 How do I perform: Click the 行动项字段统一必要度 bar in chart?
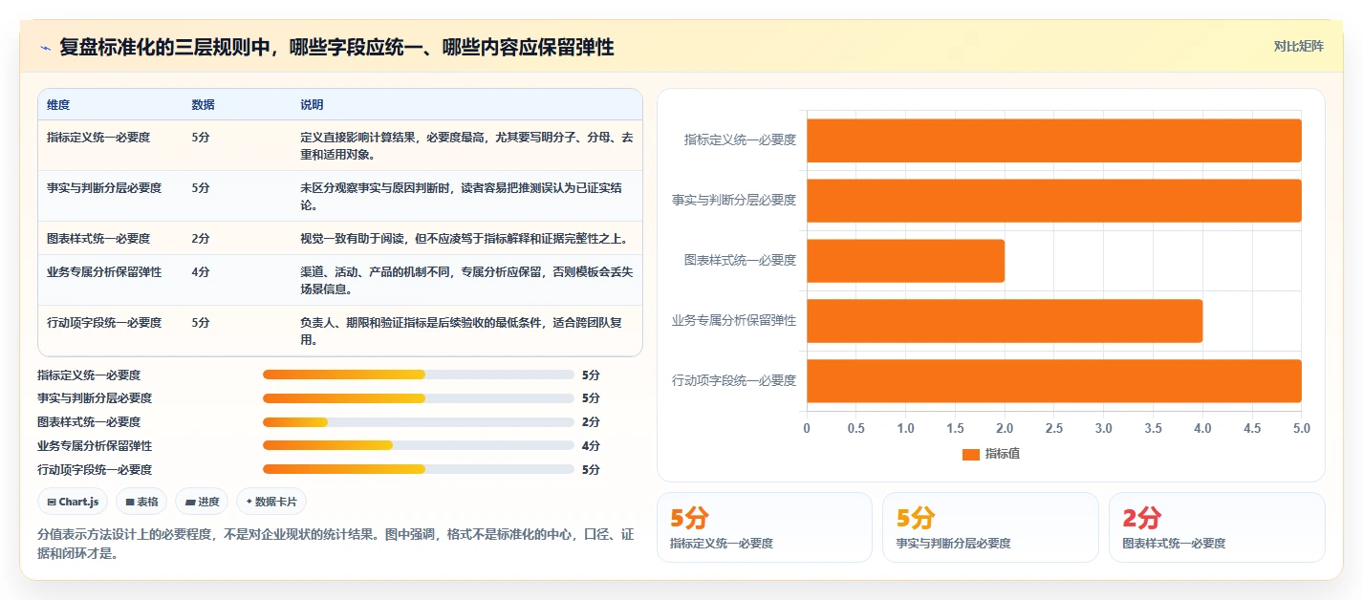click(x=1054, y=381)
